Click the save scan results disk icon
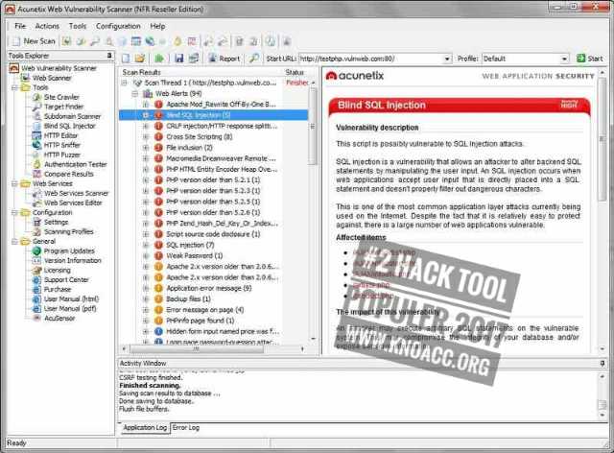The image size is (614, 453). [x=179, y=59]
